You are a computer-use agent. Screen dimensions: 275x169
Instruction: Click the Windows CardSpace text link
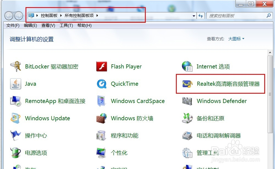click(x=138, y=101)
